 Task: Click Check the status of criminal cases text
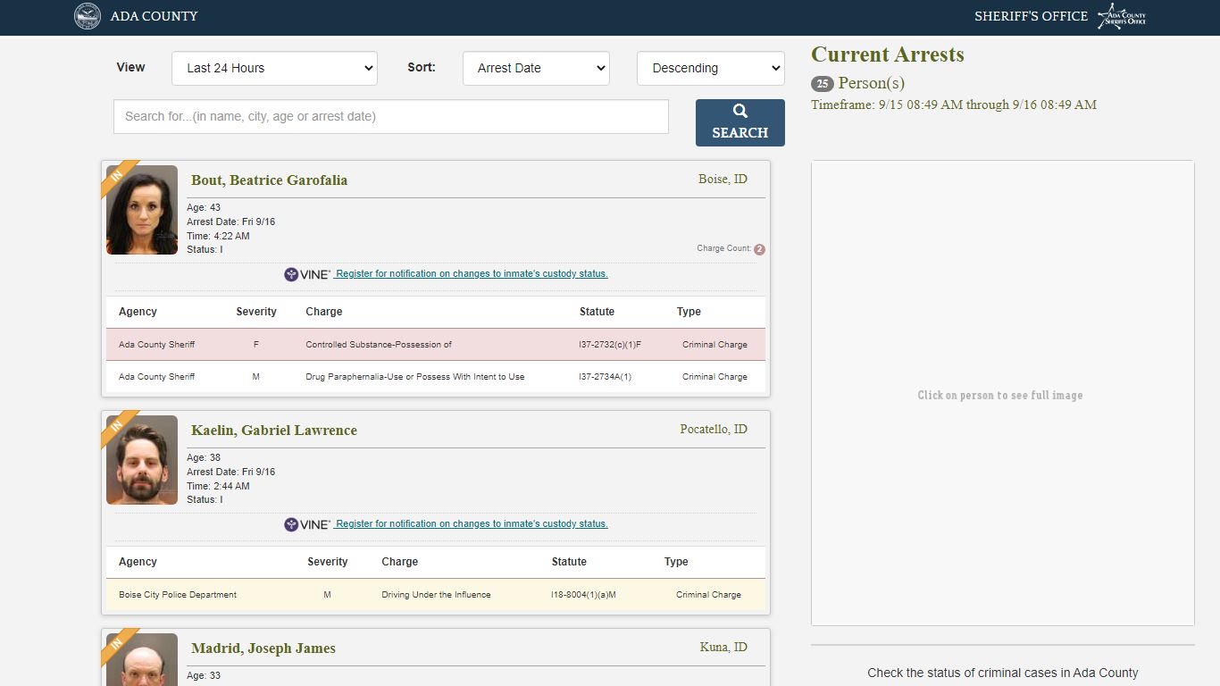(x=1003, y=673)
